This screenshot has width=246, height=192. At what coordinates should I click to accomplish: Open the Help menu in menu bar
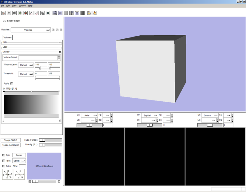click(x=30, y=6)
